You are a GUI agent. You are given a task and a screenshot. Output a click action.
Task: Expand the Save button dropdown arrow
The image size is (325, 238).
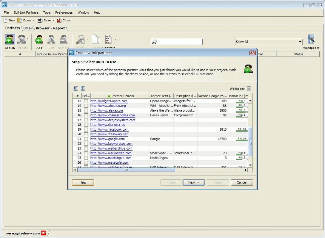[x=53, y=20]
